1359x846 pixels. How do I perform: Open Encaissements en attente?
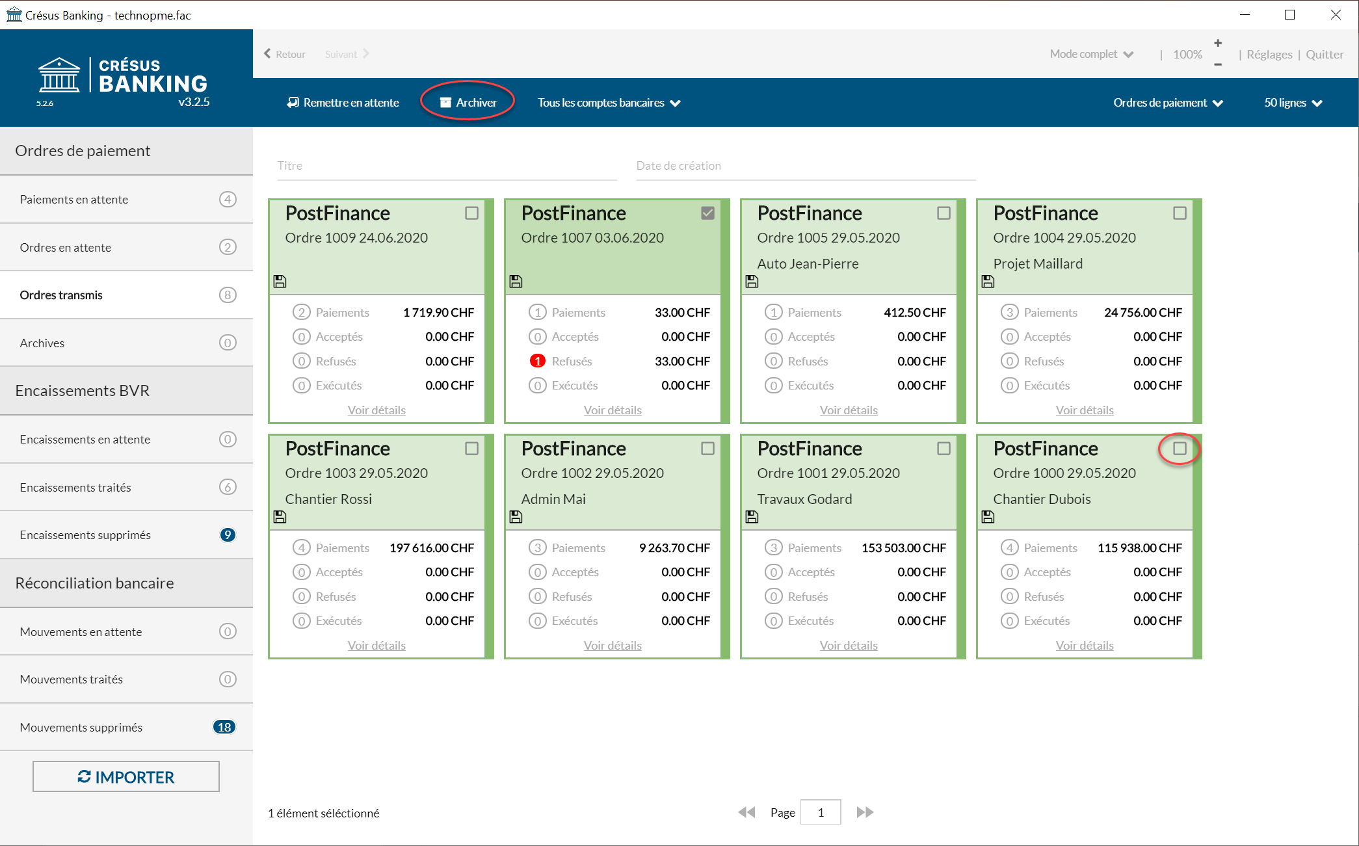click(127, 440)
